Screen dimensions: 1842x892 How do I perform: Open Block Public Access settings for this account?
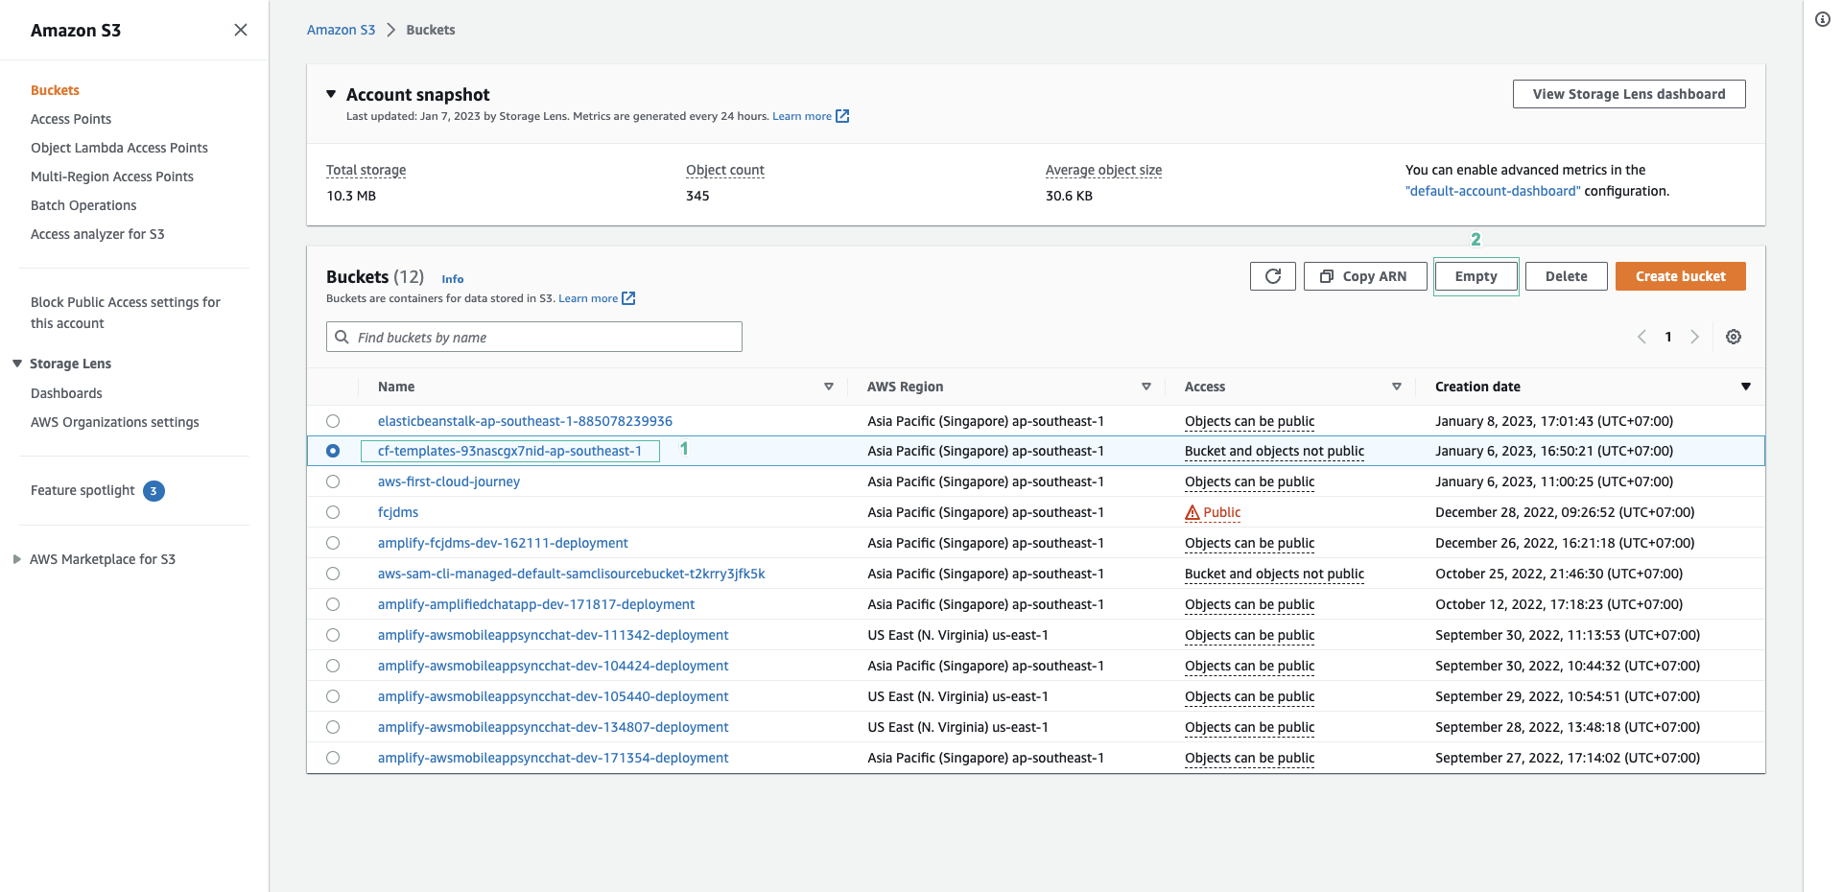point(126,313)
